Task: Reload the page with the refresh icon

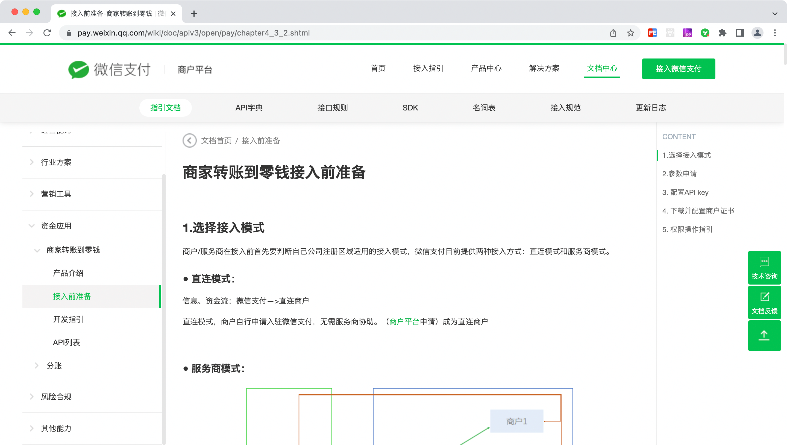Action: (47, 33)
